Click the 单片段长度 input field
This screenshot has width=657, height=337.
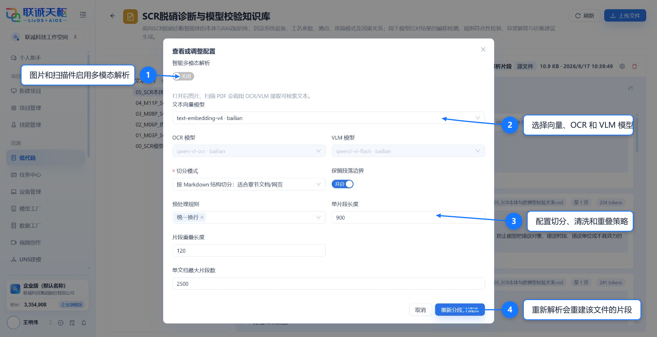point(408,217)
